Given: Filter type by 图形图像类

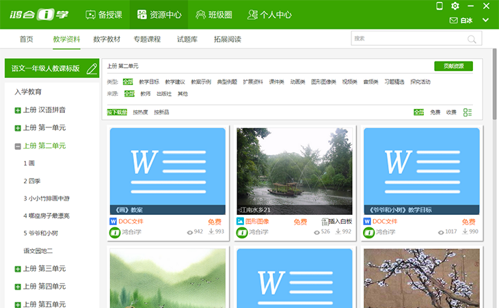Looking at the screenshot, I should (x=323, y=82).
